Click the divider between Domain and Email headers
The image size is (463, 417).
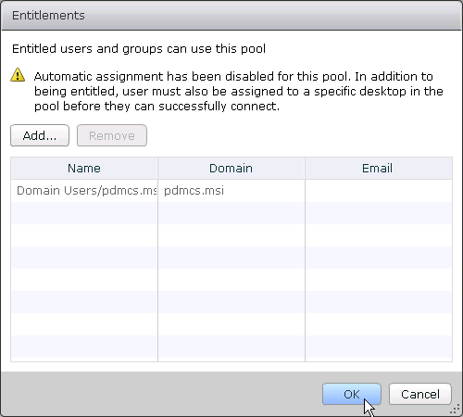(305, 169)
